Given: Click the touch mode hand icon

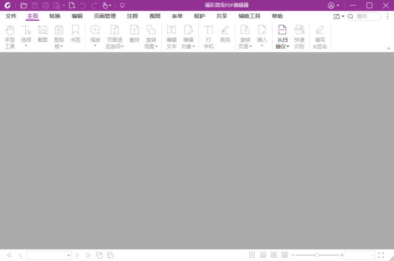Looking at the screenshot, I should point(105,6).
